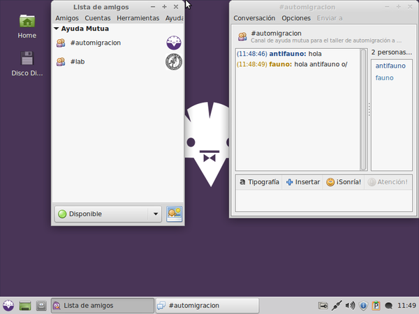Open the main menu launcher in the taskbar
Viewport: 419px width, 314px height.
pos(8,306)
